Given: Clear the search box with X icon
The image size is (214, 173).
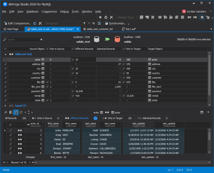Looking at the screenshot, I should [41, 39].
